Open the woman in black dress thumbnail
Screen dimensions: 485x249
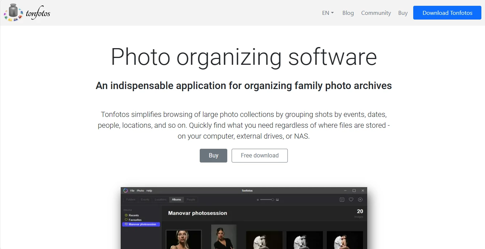[x=224, y=237]
